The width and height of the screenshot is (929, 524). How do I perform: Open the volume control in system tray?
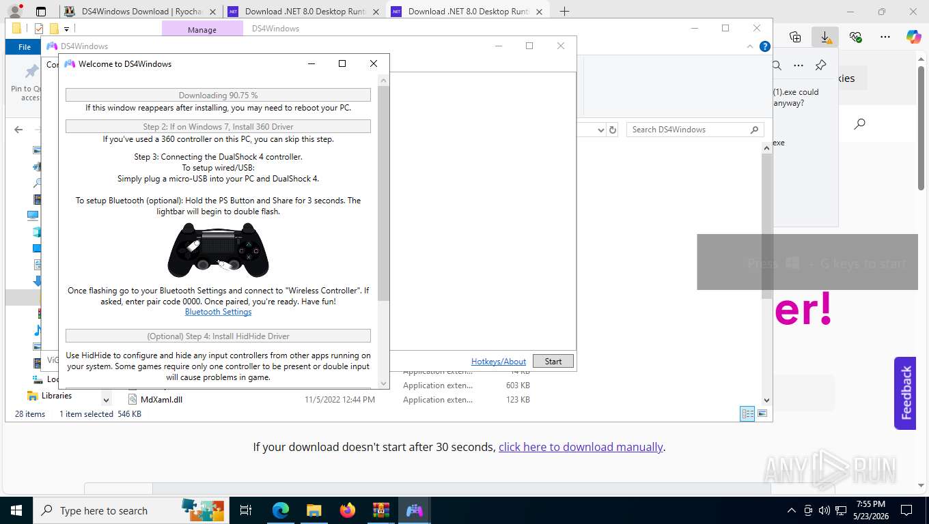[x=824, y=510]
